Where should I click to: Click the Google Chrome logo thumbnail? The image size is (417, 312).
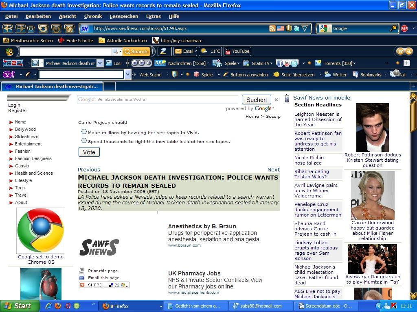(x=41, y=231)
